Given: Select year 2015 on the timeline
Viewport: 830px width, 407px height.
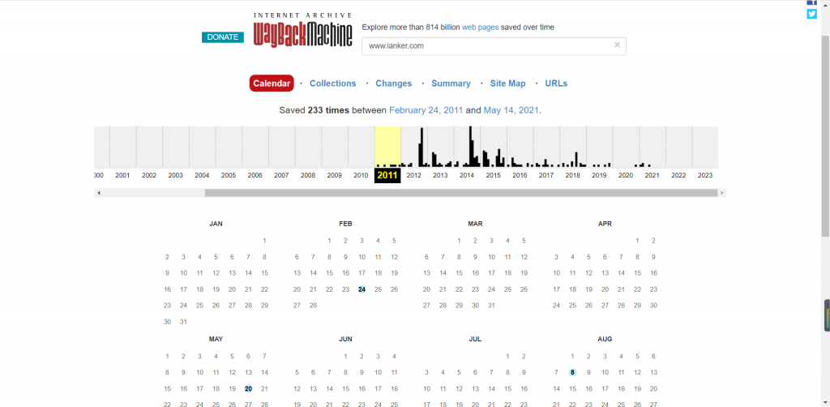Looking at the screenshot, I should 494,175.
